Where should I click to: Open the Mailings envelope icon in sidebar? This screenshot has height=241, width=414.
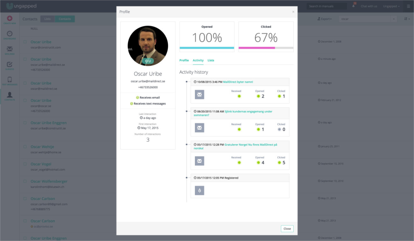coord(9,49)
